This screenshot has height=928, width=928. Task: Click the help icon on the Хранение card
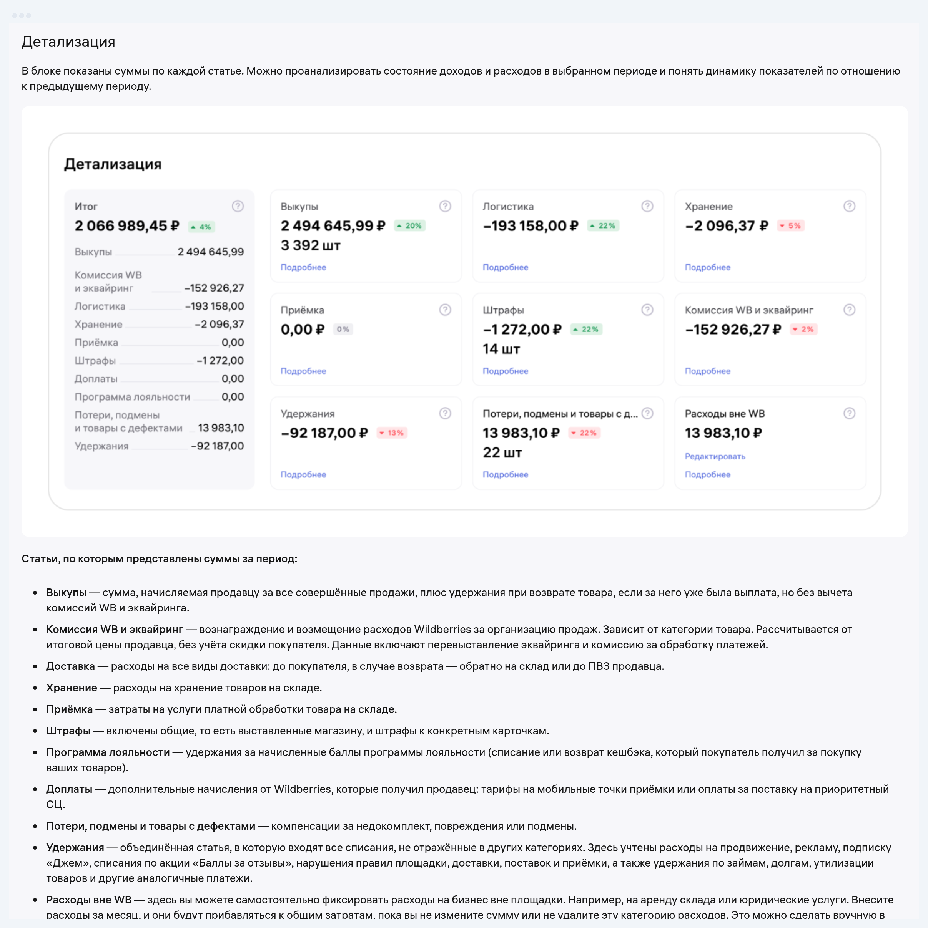click(x=850, y=206)
